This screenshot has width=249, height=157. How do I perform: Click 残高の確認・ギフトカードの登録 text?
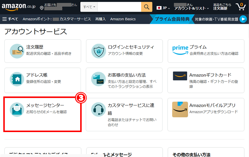pyautogui.click(x=213, y=84)
